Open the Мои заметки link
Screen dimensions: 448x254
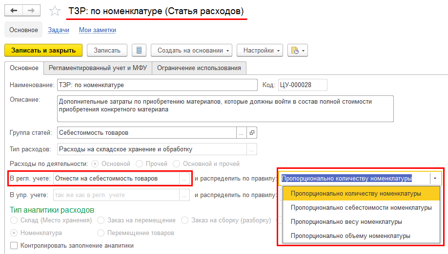click(x=98, y=30)
